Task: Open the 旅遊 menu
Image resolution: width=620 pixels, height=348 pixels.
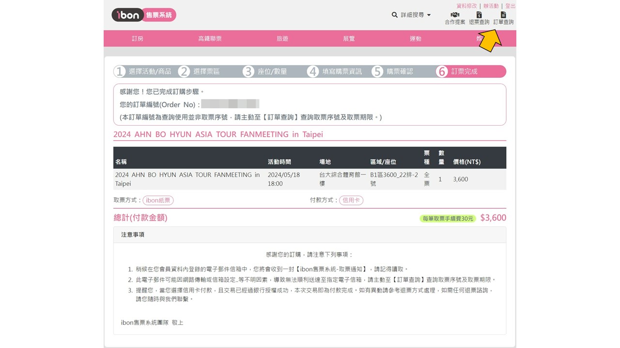Action: click(282, 39)
